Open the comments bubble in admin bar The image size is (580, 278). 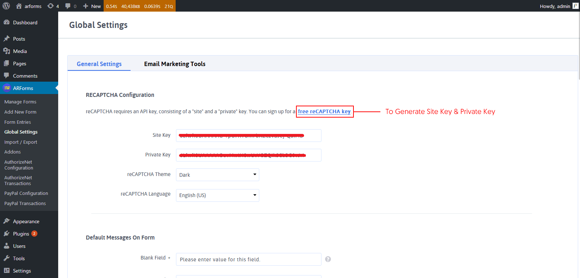coord(68,6)
